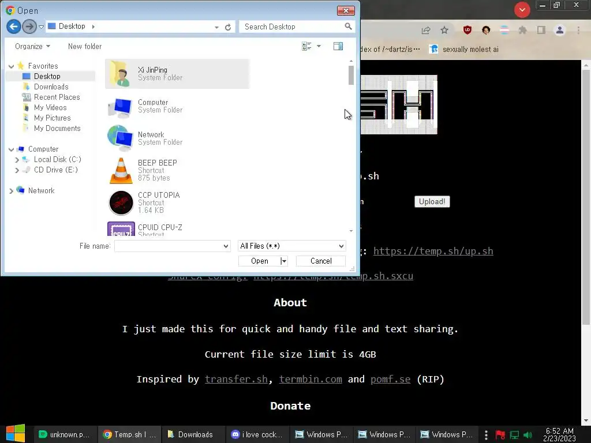The image size is (591, 443).
Task: Select My Documents in Favorites
Action: pyautogui.click(x=57, y=129)
